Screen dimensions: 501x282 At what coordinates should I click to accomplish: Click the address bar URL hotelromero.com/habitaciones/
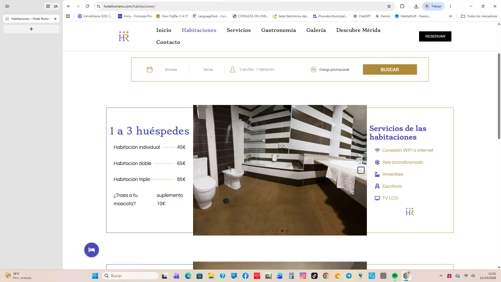[x=129, y=6]
